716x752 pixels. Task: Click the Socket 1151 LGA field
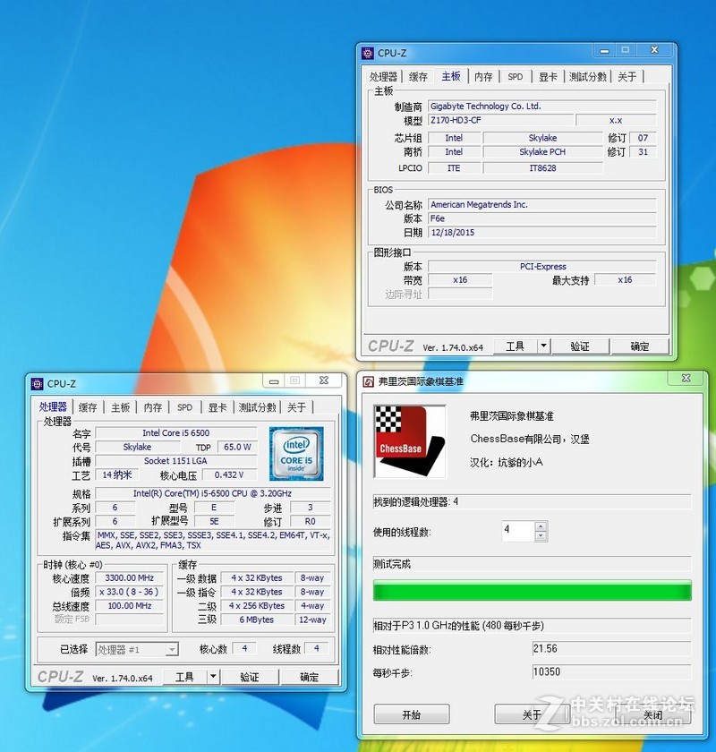point(176,461)
